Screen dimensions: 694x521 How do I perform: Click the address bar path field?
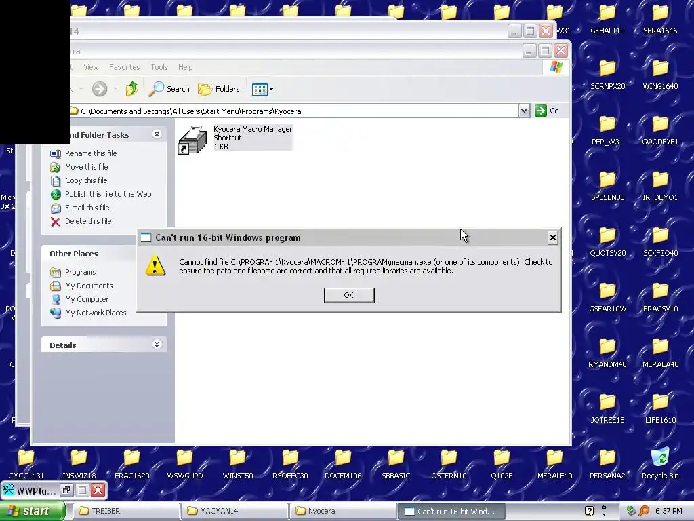pos(294,111)
